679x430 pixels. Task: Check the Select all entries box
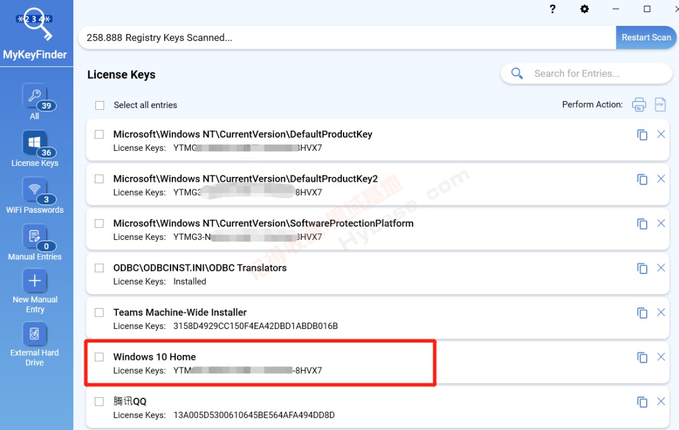coord(100,105)
